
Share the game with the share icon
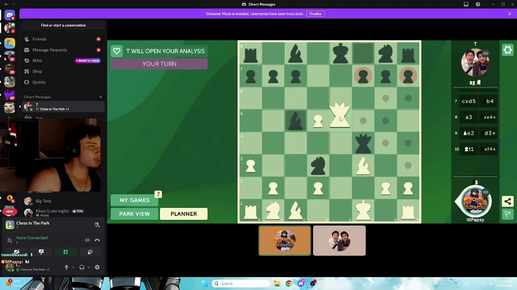(508, 201)
